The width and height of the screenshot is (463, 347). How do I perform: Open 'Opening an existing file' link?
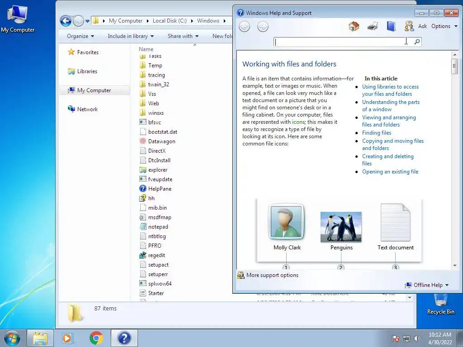(390, 172)
